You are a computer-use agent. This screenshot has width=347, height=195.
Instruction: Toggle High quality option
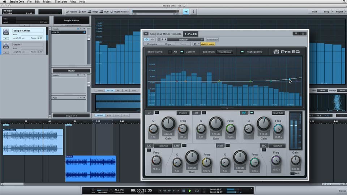242,52
